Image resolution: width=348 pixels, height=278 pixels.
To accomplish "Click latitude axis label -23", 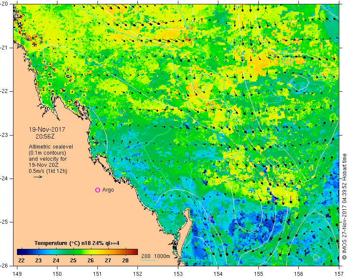I will [4, 135].
